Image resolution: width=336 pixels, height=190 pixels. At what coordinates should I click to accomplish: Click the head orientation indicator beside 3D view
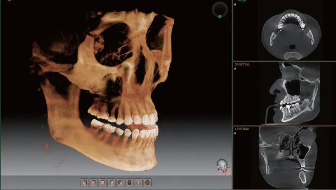pyautogui.click(x=224, y=167)
